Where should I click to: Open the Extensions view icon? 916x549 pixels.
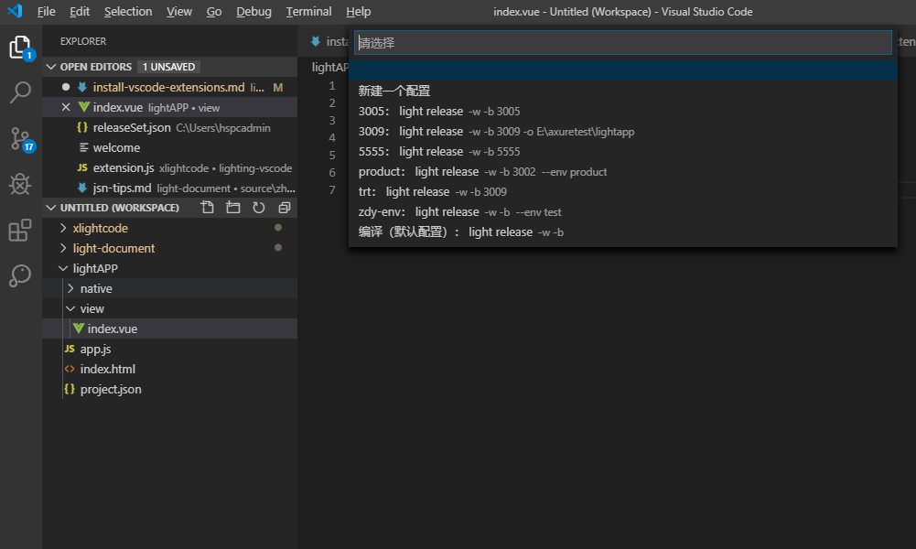pos(20,231)
